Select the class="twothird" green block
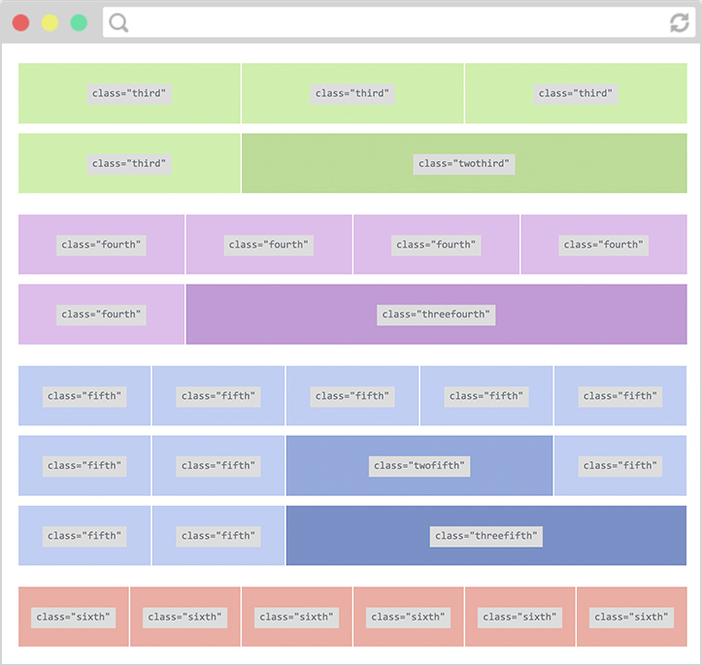This screenshot has width=702, height=666. point(463,163)
